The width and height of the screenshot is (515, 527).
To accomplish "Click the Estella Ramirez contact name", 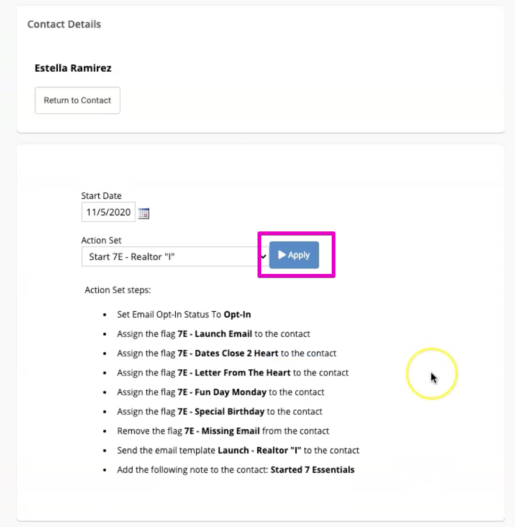I will [x=73, y=68].
